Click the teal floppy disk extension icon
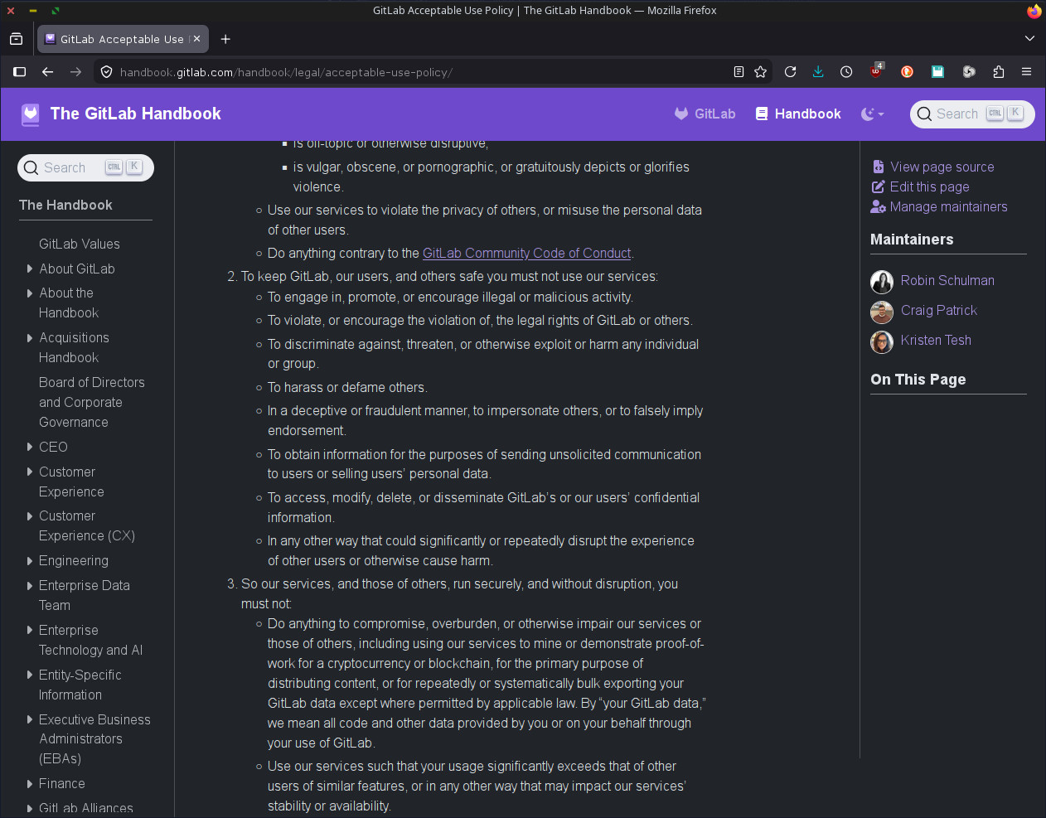The width and height of the screenshot is (1046, 818). click(x=937, y=72)
